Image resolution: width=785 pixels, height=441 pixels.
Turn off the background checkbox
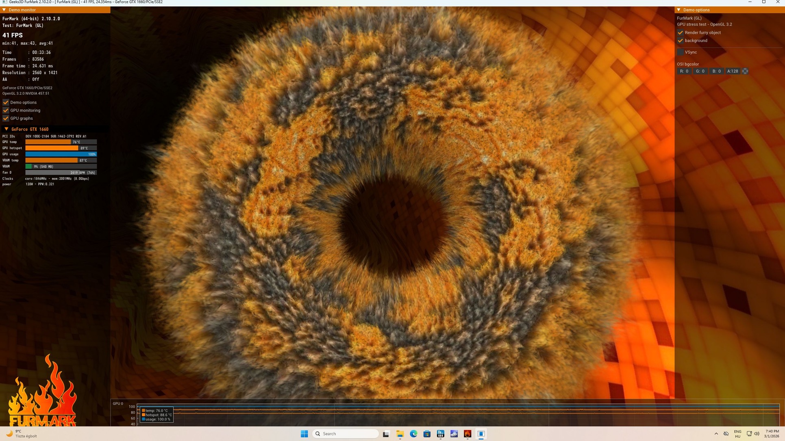tap(680, 41)
